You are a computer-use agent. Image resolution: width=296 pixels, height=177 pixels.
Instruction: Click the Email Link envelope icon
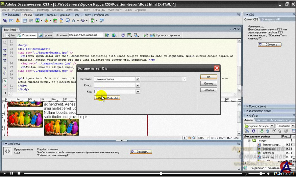pos(11,20)
